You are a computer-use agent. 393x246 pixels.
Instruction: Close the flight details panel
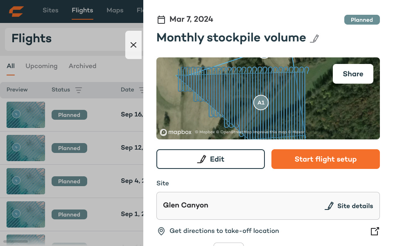pos(133,45)
